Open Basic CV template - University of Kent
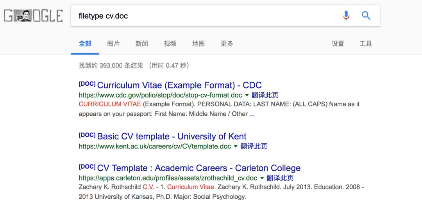 coord(172,136)
